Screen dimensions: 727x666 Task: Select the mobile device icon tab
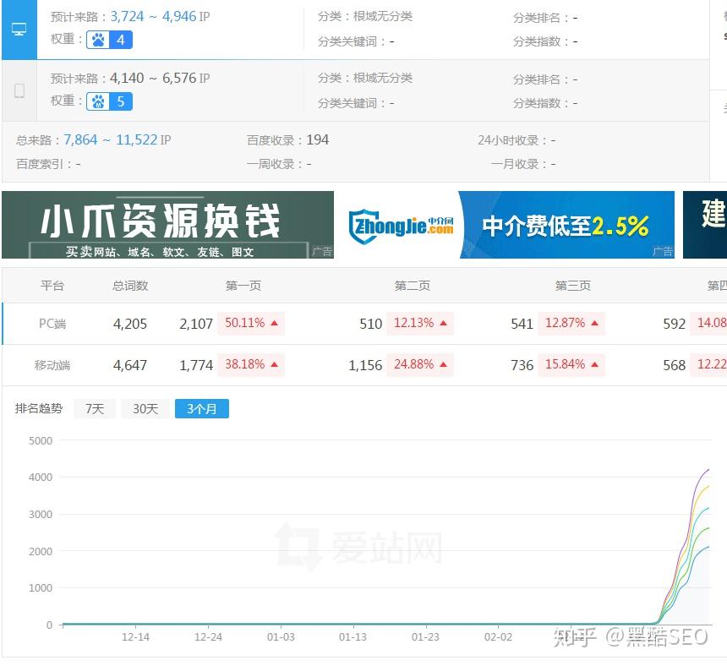[19, 90]
